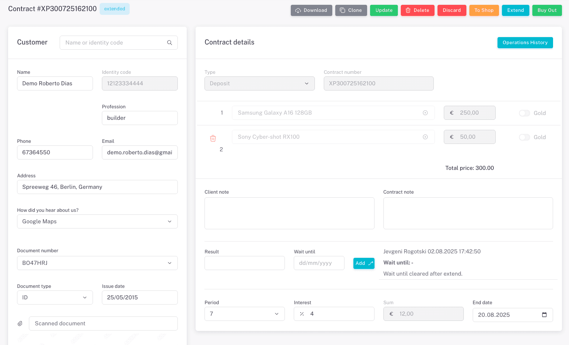Click the 'Wait until cleared after extend.' text

coord(423,274)
